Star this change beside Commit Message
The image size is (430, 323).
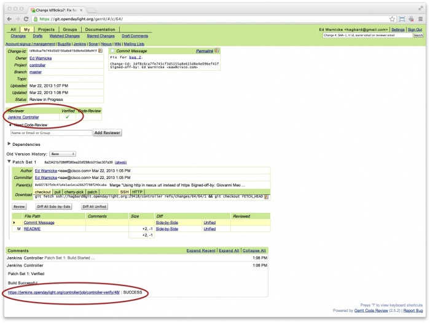point(112,51)
